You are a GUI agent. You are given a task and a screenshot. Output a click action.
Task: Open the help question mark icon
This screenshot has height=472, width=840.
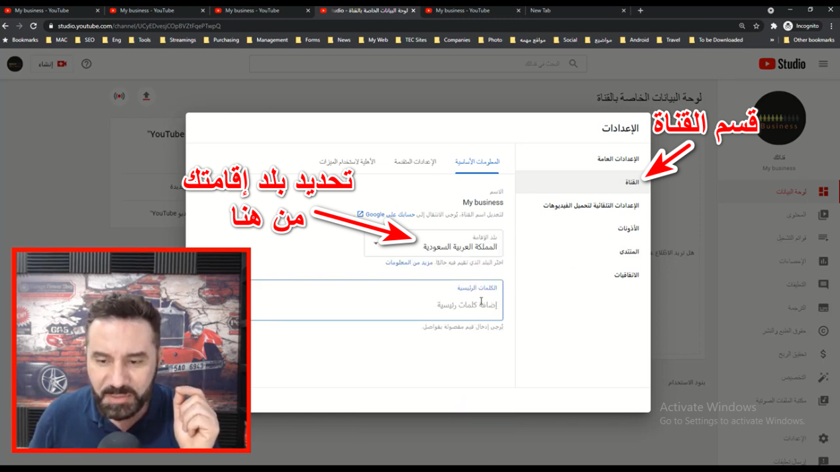pos(86,64)
